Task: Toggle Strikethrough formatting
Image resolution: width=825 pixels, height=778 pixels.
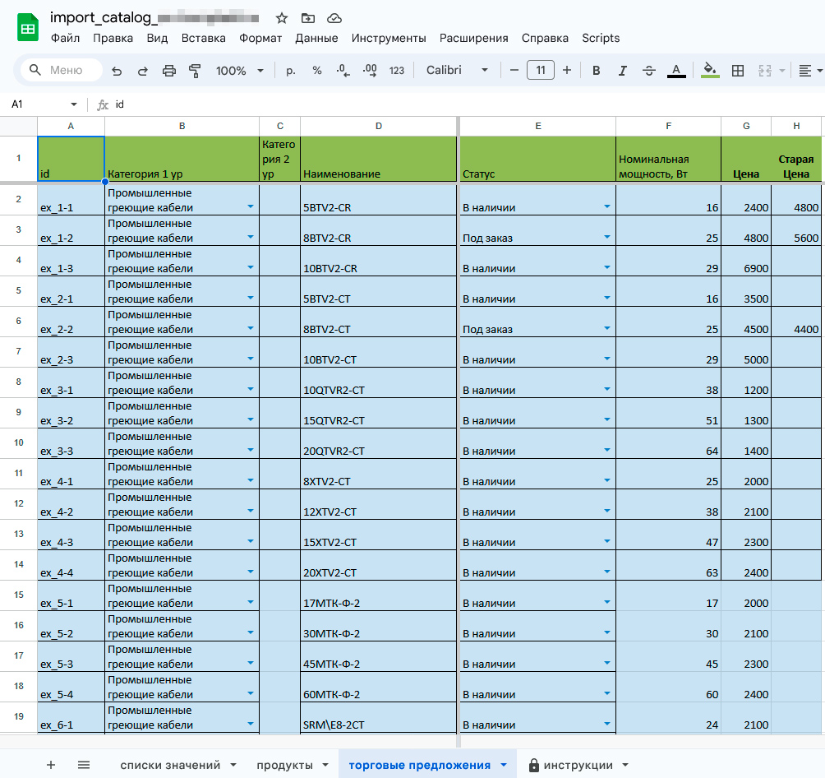Action: [649, 71]
